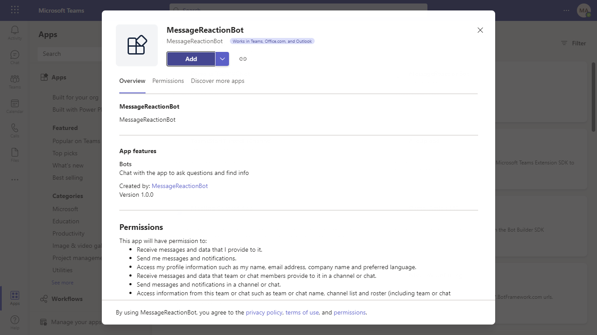Open the app launcher waffle icon
Image resolution: width=597 pixels, height=335 pixels.
point(15,10)
